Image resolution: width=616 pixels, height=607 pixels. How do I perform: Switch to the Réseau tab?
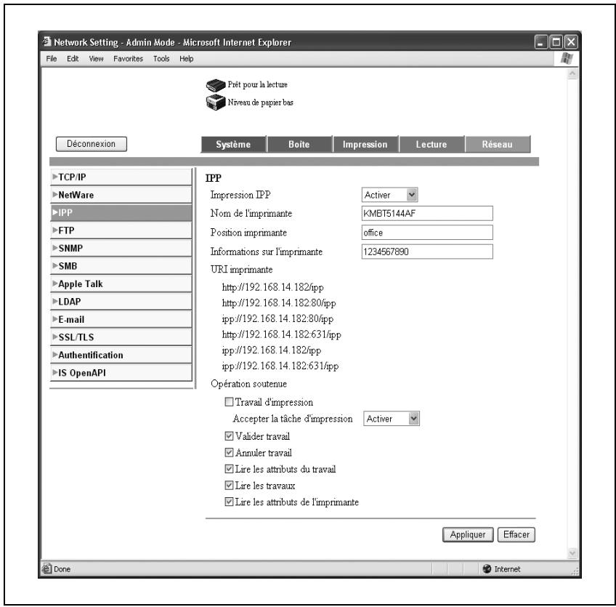click(x=498, y=144)
